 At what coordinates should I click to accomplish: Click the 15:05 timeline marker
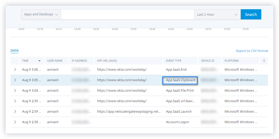point(246,29)
